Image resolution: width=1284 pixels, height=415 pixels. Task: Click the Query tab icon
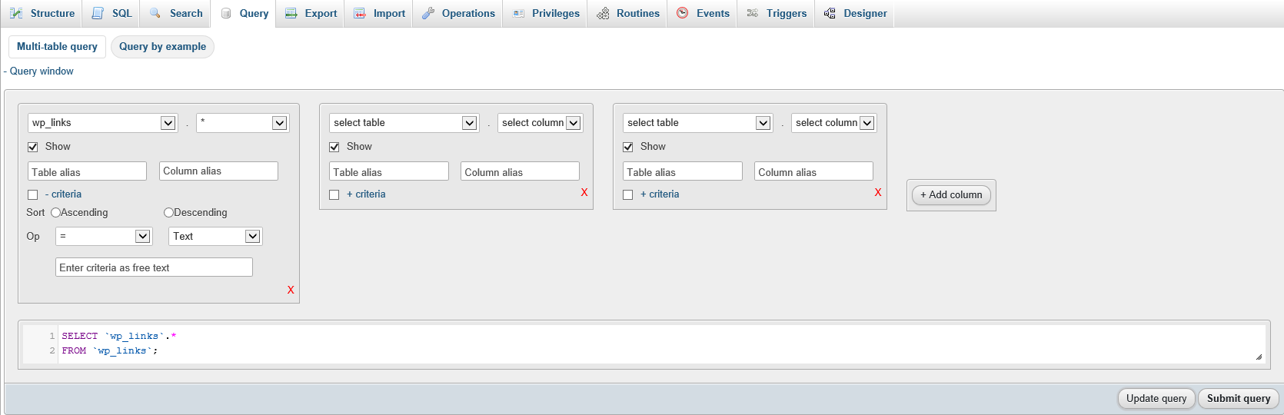tap(226, 13)
